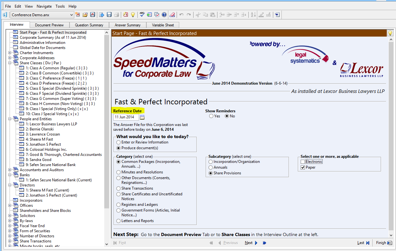Uncheck the Paper checkbox
The height and width of the screenshot is (251, 396).
point(303,167)
